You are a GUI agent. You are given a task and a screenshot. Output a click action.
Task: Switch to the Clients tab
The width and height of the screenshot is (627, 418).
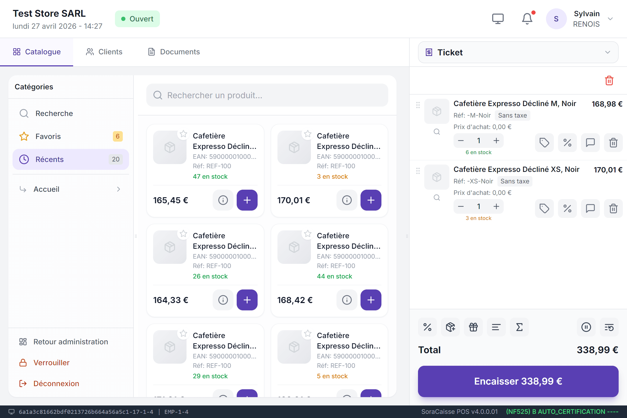[104, 52]
